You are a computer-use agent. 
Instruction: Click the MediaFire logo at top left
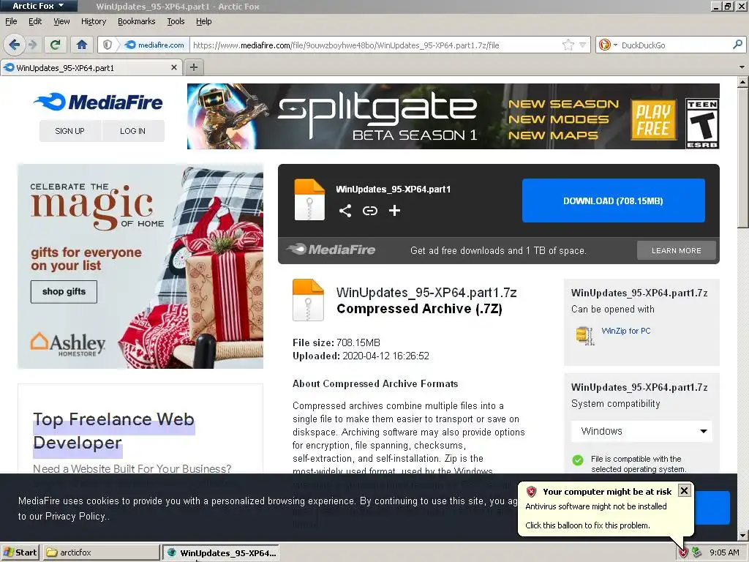(99, 102)
